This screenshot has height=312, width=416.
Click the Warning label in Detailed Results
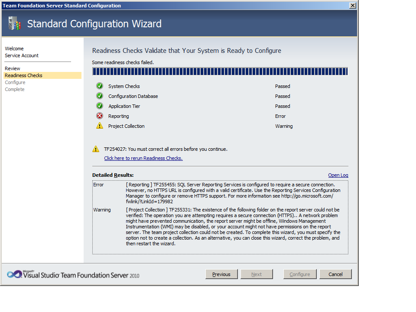point(102,210)
